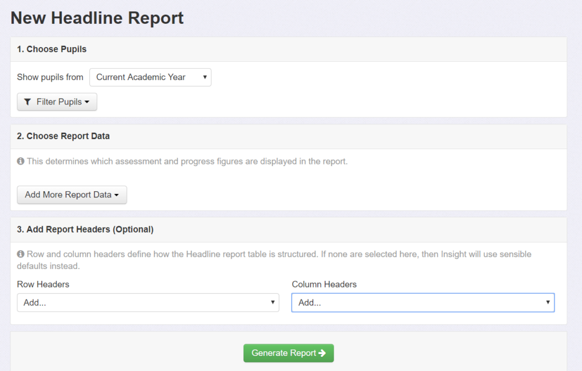Click the green Generate Report button

(x=289, y=353)
